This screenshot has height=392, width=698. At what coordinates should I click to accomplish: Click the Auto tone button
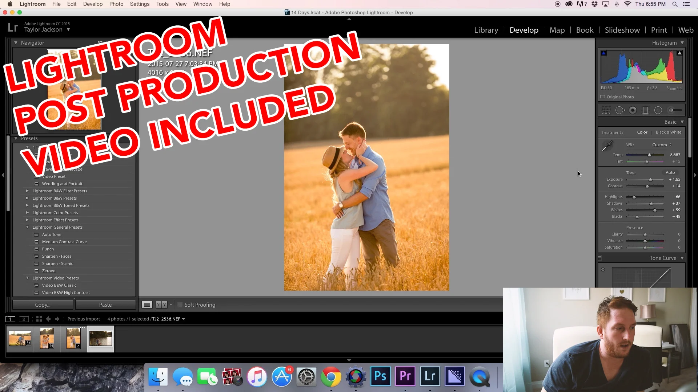pos(670,173)
